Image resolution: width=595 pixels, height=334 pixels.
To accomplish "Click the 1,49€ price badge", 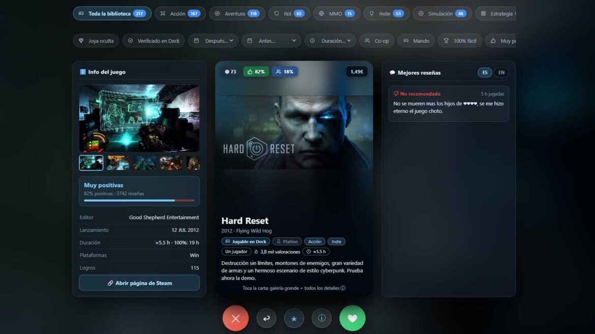I will tap(356, 72).
